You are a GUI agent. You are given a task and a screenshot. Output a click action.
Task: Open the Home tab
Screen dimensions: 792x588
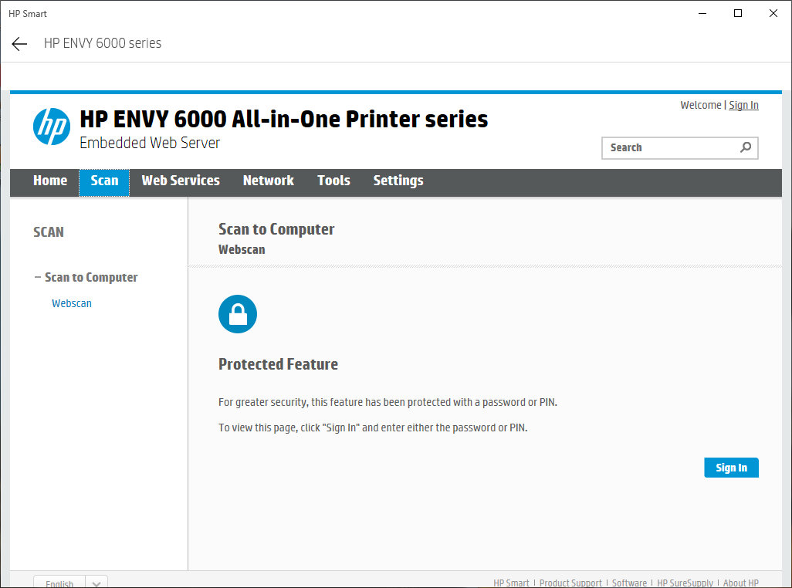coord(50,181)
